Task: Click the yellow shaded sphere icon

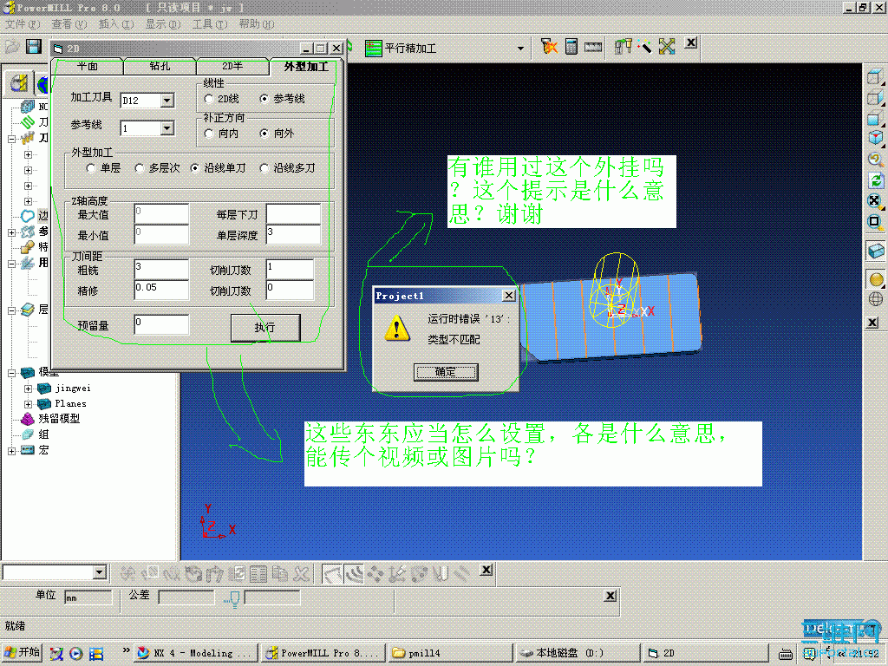Action: coord(876,279)
